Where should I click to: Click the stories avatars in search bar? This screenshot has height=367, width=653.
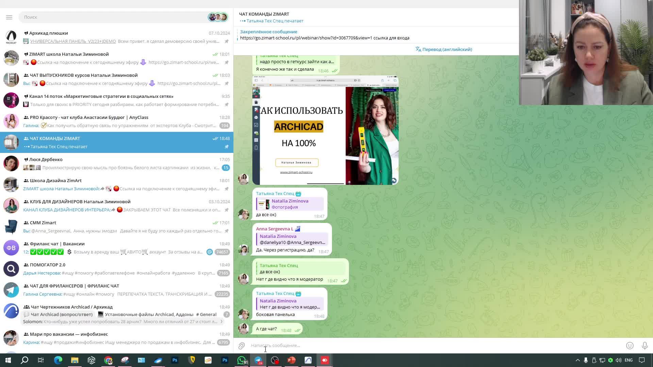[x=218, y=17]
